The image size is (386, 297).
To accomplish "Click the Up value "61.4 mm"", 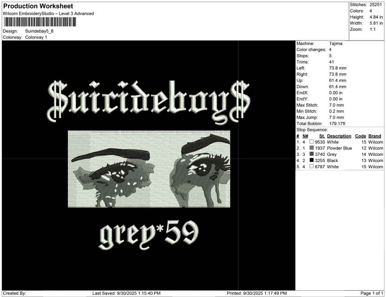I will pos(338,80).
